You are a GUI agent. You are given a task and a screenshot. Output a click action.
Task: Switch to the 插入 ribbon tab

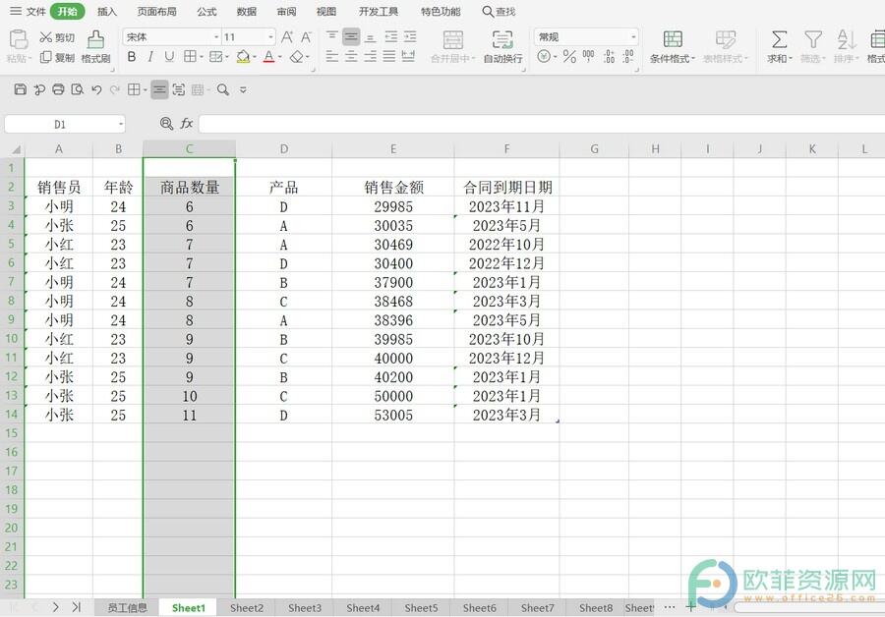(x=106, y=11)
